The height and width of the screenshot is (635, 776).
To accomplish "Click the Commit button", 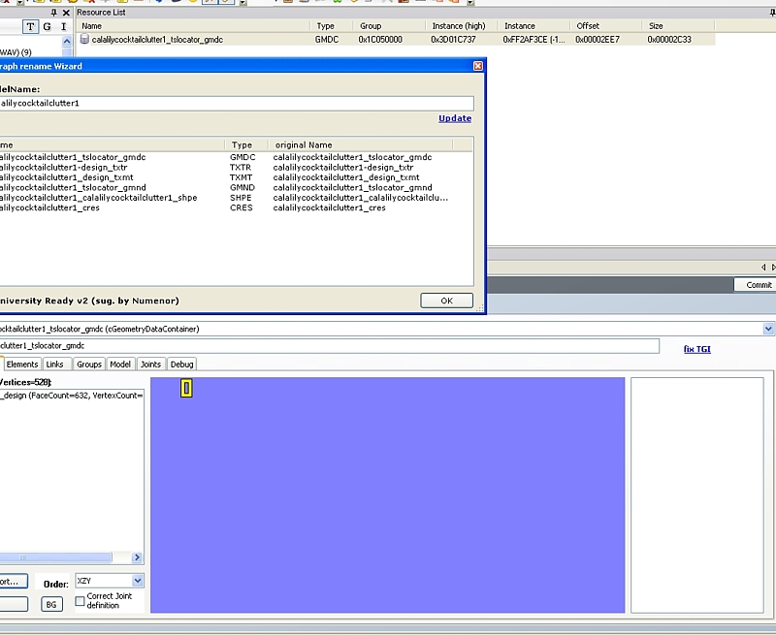I will (759, 285).
